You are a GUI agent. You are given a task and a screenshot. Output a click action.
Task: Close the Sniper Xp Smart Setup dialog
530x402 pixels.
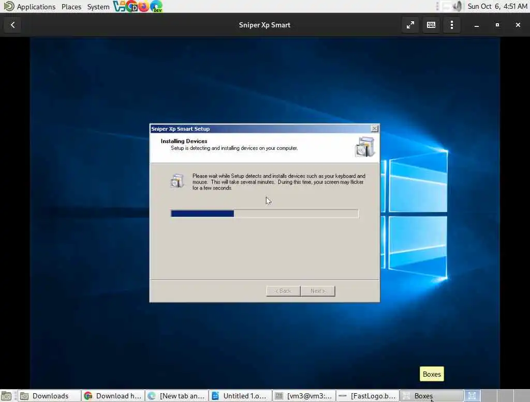(375, 129)
